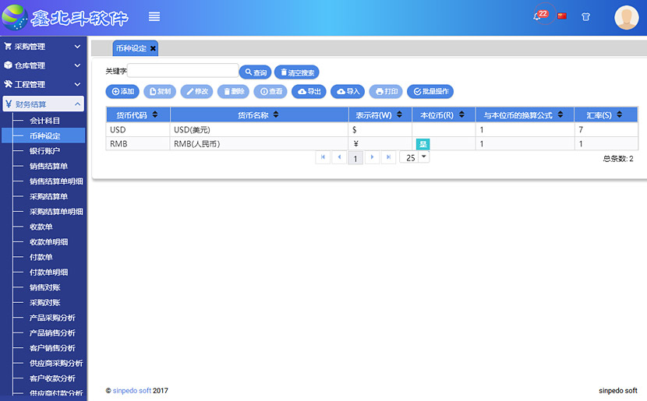Viewport: 647px width, 401px height.
Task: Sort by 与本位币的换算公式 column arrows
Action: coord(560,114)
